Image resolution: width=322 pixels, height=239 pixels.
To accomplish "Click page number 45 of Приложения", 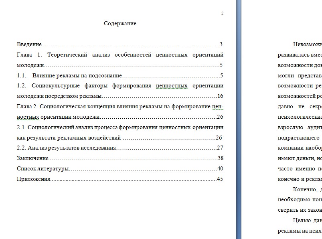I will (220, 179).
